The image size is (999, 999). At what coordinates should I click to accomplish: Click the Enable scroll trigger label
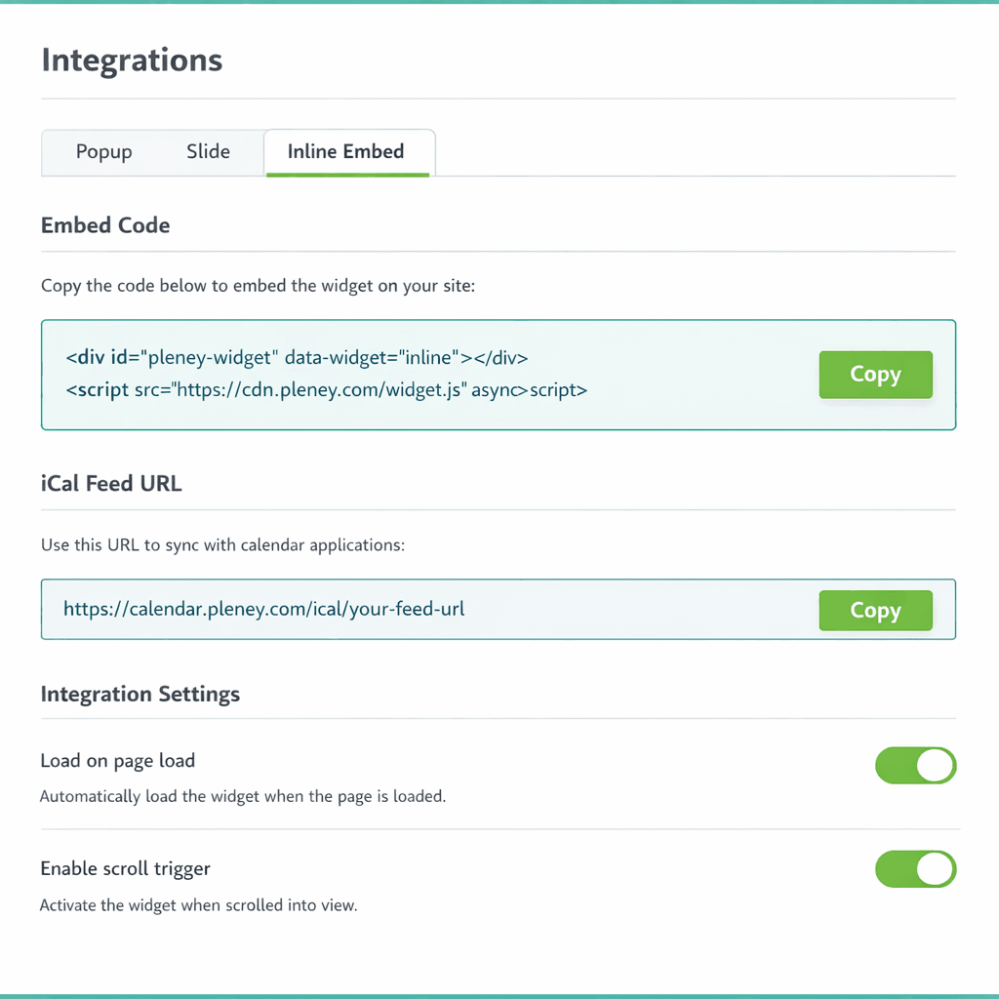pos(126,868)
